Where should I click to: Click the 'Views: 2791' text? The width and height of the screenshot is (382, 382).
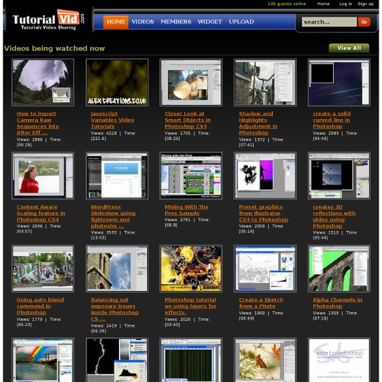pos(178,220)
